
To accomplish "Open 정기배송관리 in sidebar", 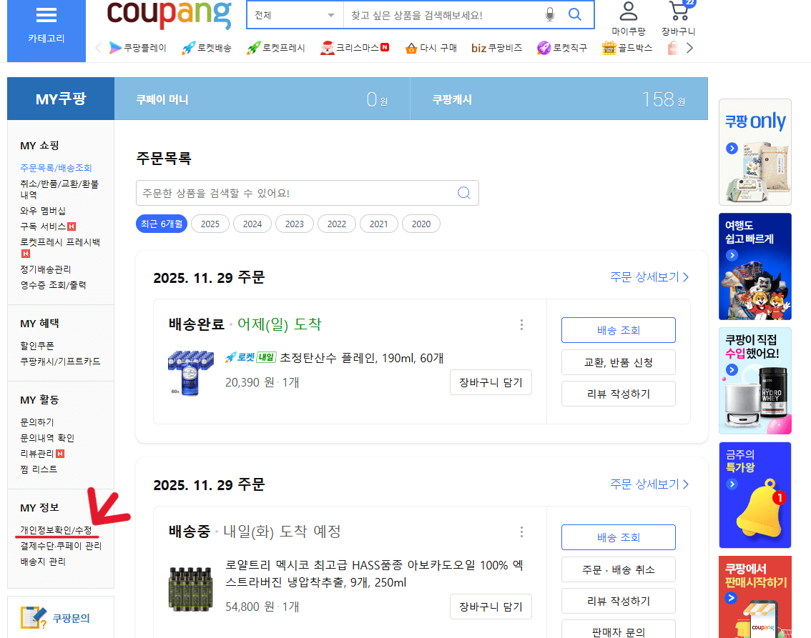I will click(x=46, y=269).
